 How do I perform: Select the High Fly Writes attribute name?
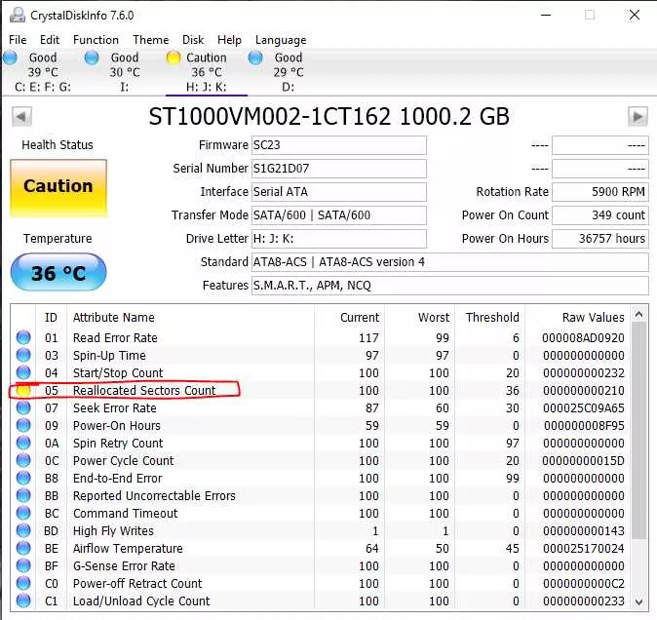coord(113,530)
